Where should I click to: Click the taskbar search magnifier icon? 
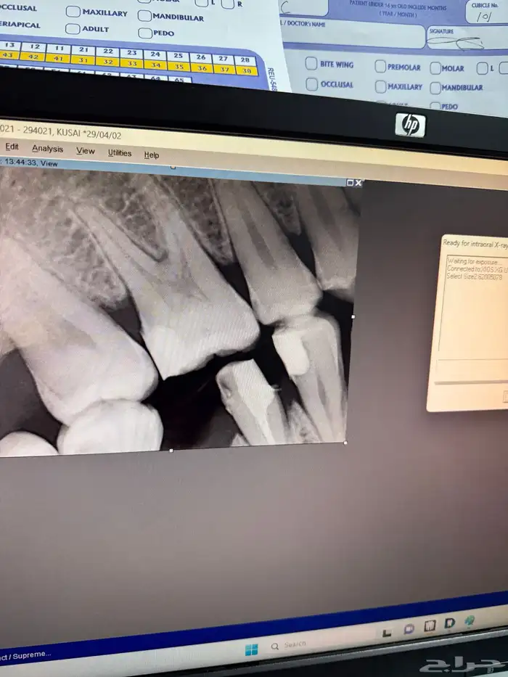point(275,647)
